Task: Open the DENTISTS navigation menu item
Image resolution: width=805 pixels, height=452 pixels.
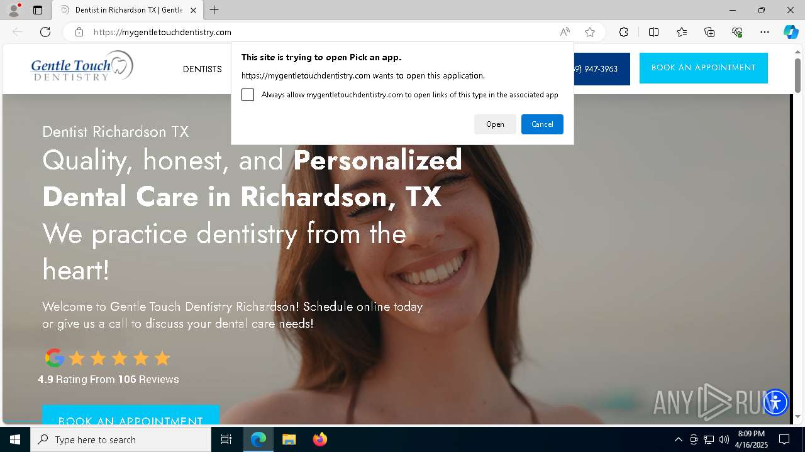Action: [x=203, y=69]
